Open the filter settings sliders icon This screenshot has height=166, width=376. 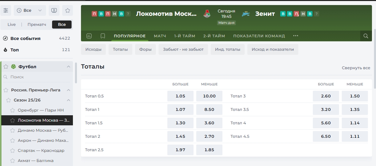[6, 10]
